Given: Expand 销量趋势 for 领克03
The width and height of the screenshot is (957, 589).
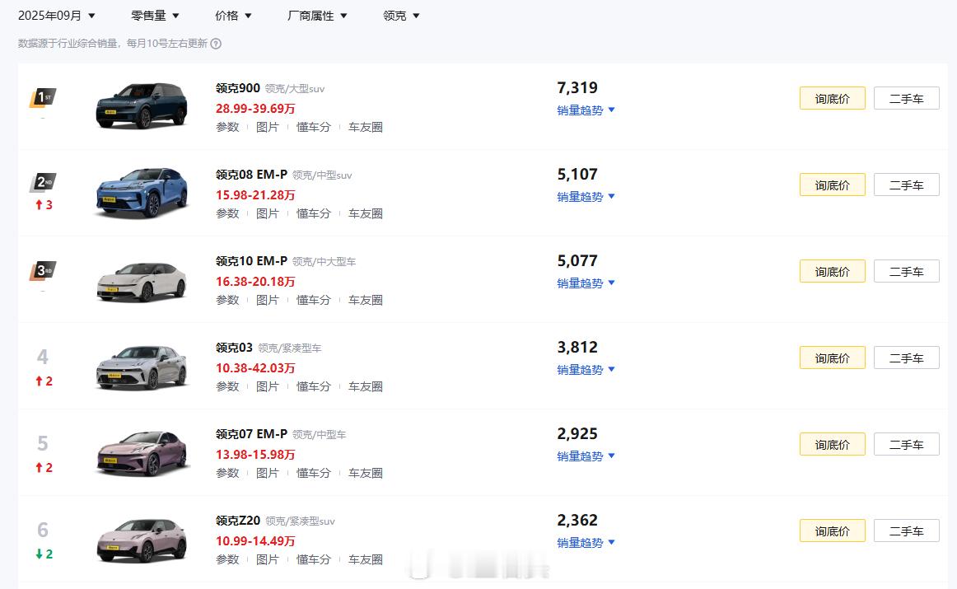Looking at the screenshot, I should (586, 370).
